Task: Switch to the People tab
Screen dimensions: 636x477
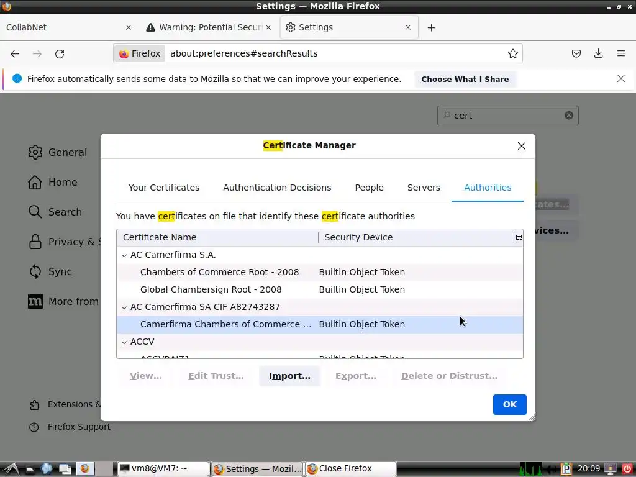Action: (369, 188)
